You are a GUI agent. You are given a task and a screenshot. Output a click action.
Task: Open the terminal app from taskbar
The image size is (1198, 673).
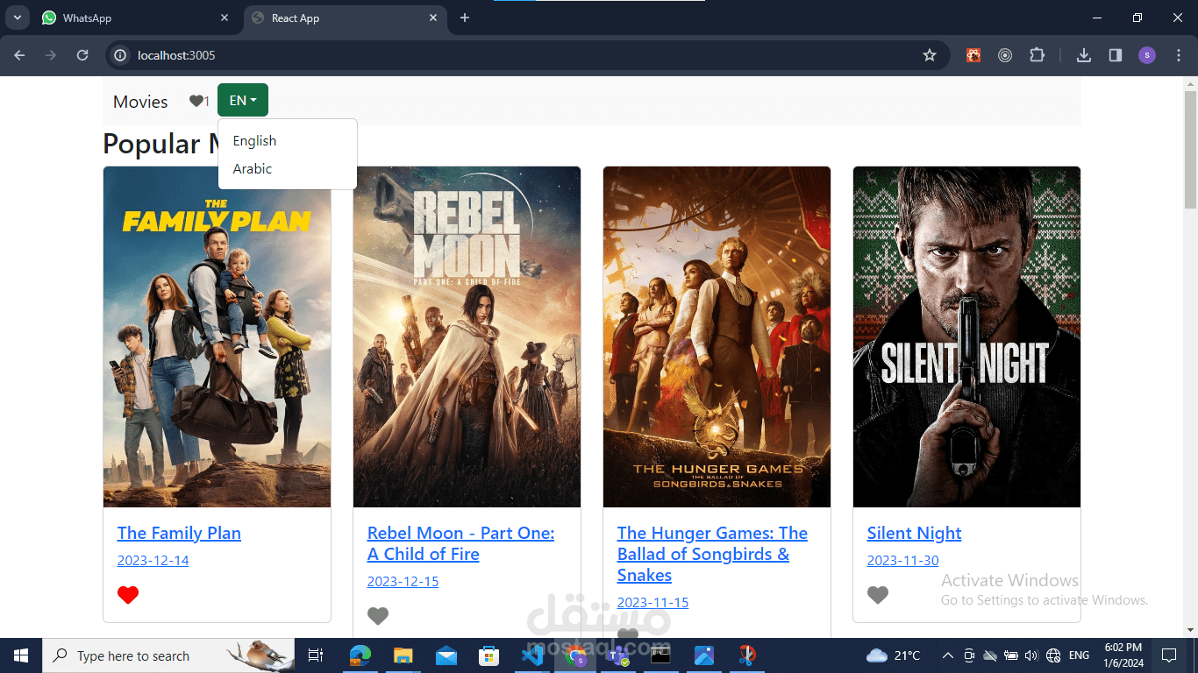pyautogui.click(x=660, y=655)
